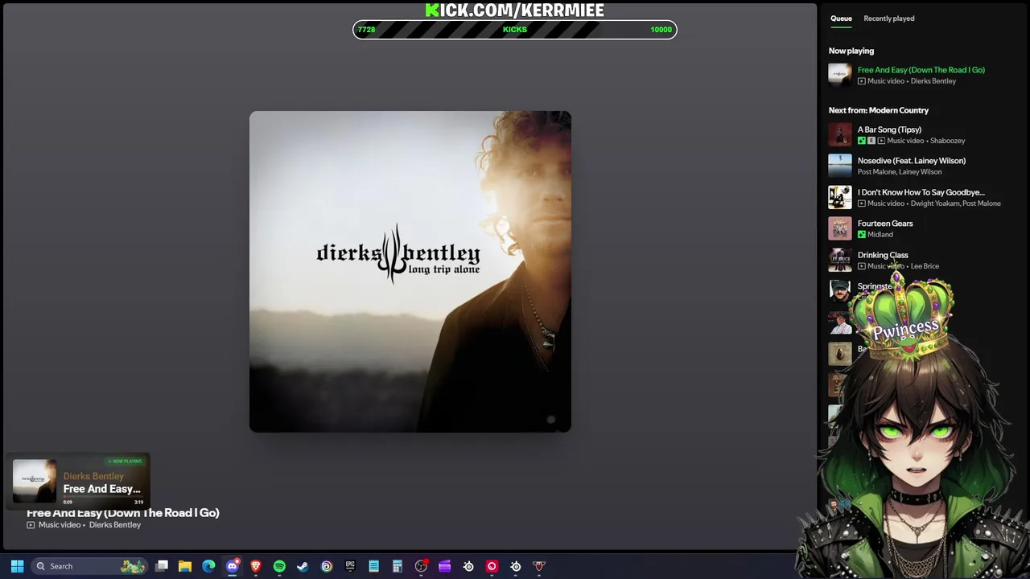The height and width of the screenshot is (579, 1030).
Task: Click the now playing widget album thumbnail
Action: pyautogui.click(x=35, y=481)
